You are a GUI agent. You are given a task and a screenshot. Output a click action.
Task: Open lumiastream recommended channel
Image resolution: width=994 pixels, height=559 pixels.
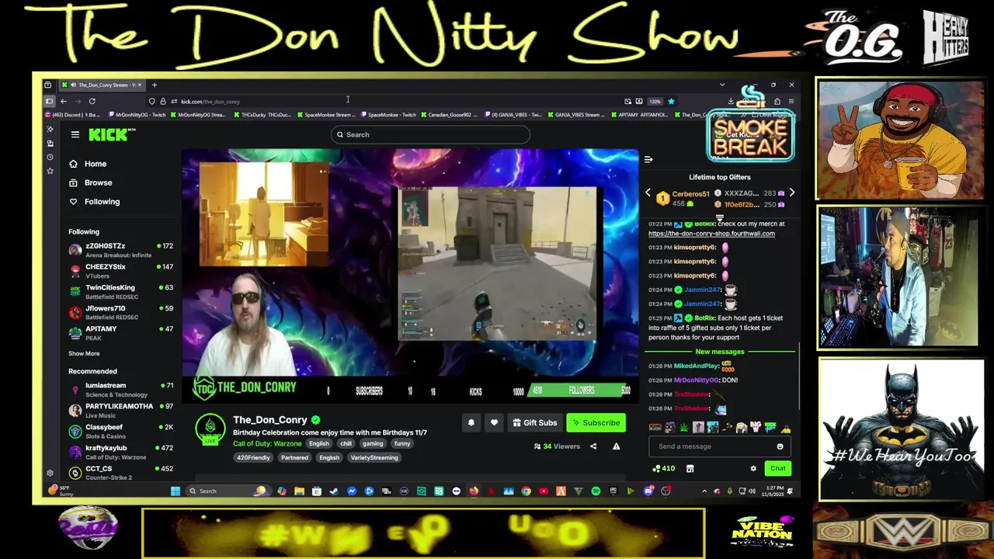point(120,390)
